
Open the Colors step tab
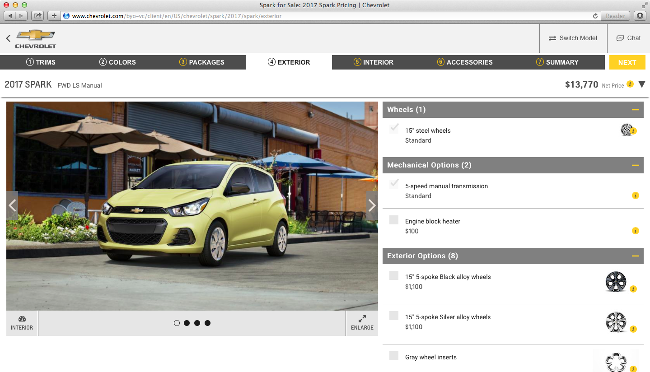coord(117,62)
